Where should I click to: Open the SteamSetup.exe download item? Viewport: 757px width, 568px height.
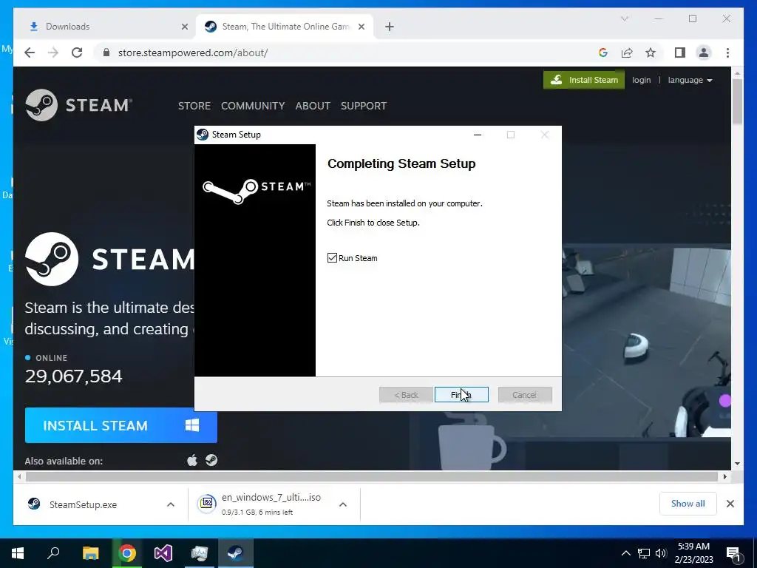pos(83,504)
